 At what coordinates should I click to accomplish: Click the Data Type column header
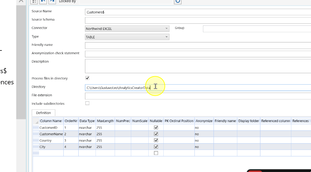pyautogui.click(x=87, y=121)
